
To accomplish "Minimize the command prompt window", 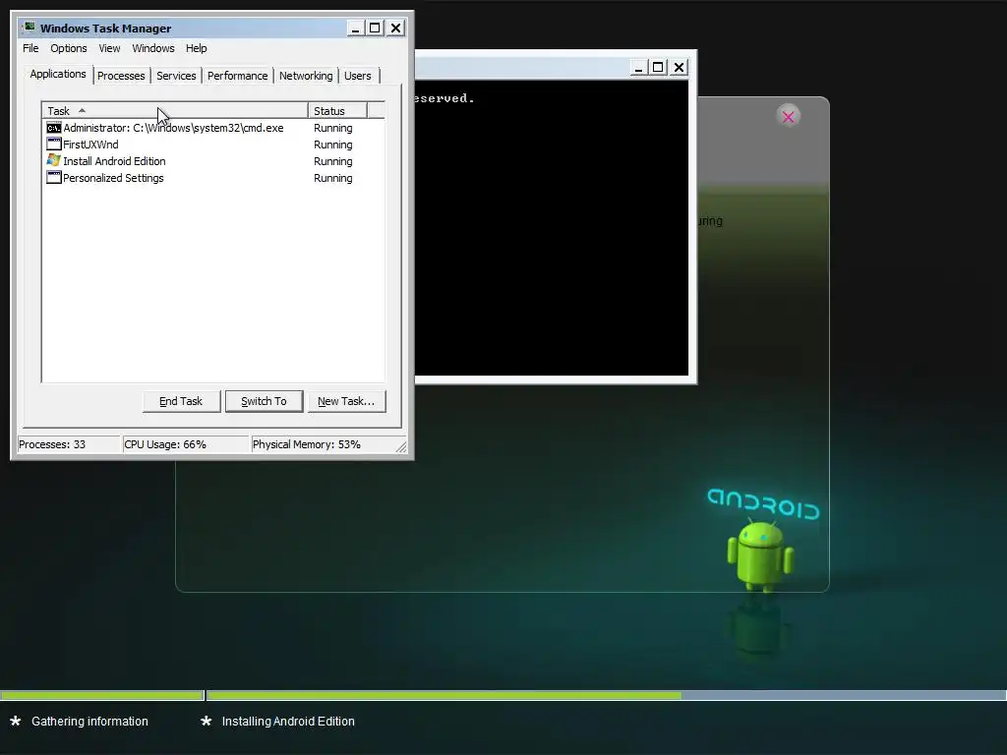I will pos(638,68).
